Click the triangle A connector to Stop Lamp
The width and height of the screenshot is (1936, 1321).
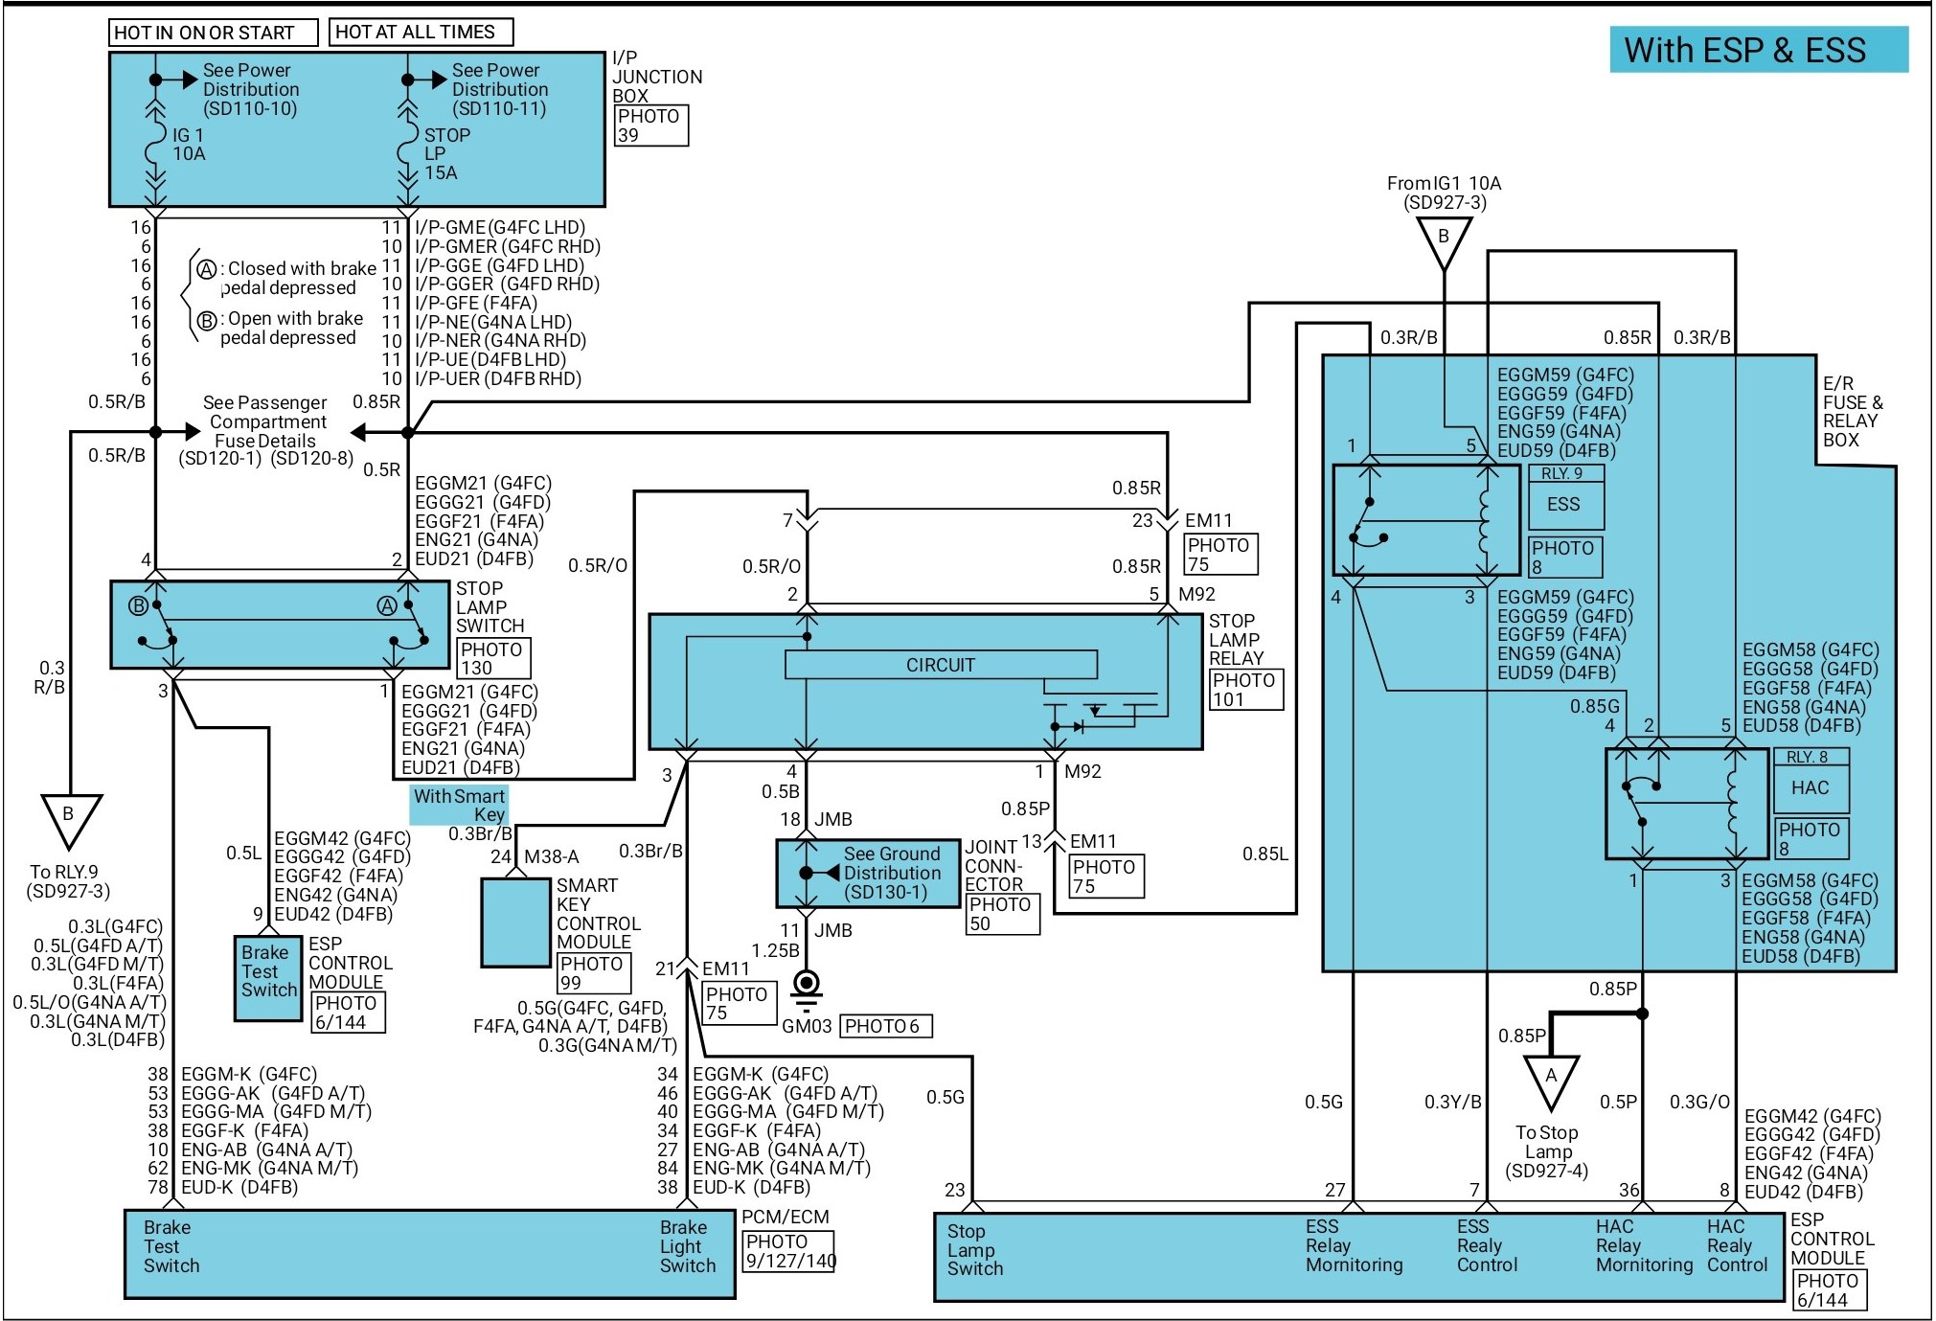[x=1551, y=1082]
